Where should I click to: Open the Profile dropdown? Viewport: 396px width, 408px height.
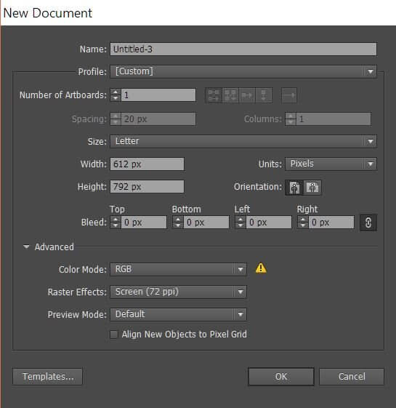click(243, 71)
